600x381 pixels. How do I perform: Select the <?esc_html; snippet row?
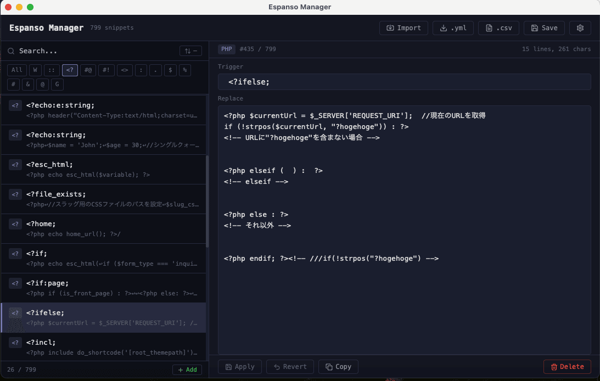[104, 170]
